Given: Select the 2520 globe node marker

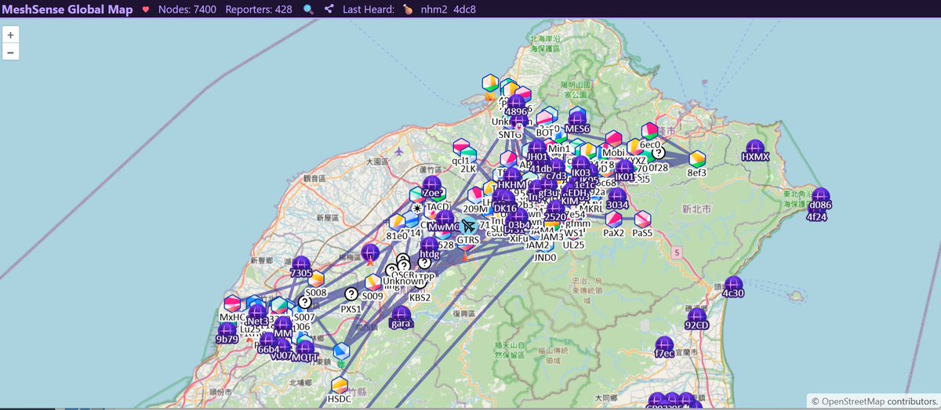Looking at the screenshot, I should click(555, 209).
